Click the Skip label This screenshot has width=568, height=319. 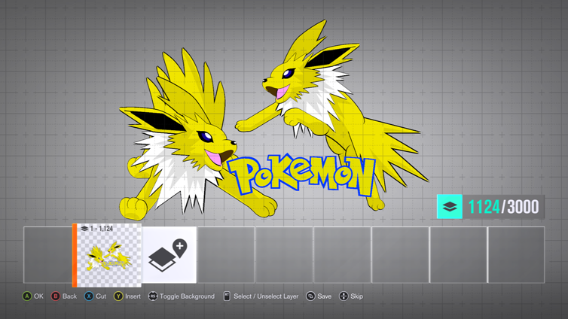356,296
